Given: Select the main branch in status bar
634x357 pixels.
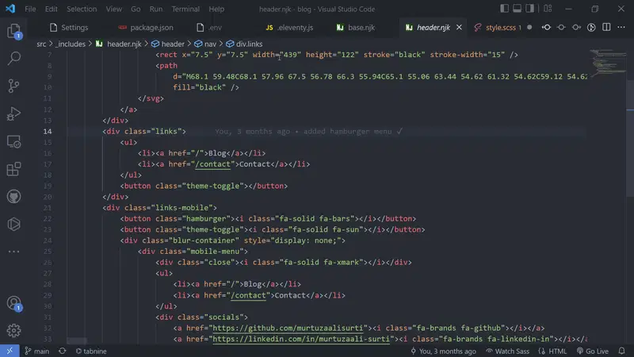Looking at the screenshot, I should point(36,351).
